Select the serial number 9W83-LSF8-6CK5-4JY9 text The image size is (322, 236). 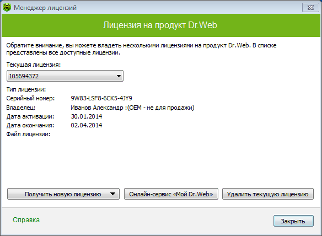tap(101, 98)
